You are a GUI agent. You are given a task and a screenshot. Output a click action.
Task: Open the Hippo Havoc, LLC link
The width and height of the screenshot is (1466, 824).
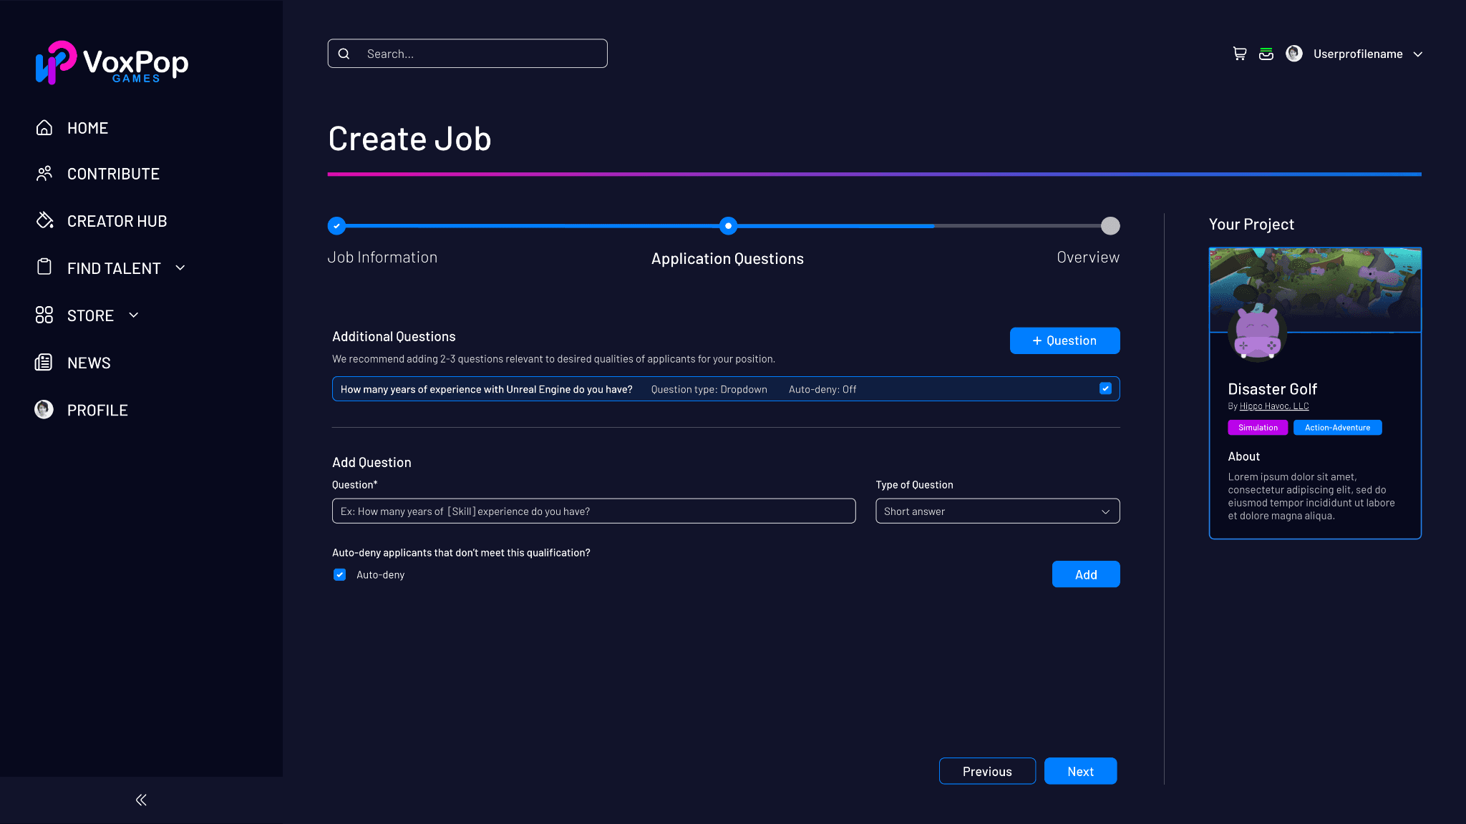click(1274, 406)
